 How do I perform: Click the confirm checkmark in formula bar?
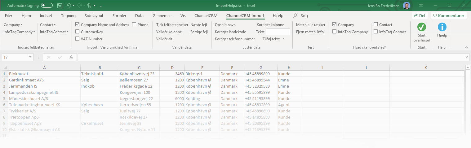click(60, 57)
